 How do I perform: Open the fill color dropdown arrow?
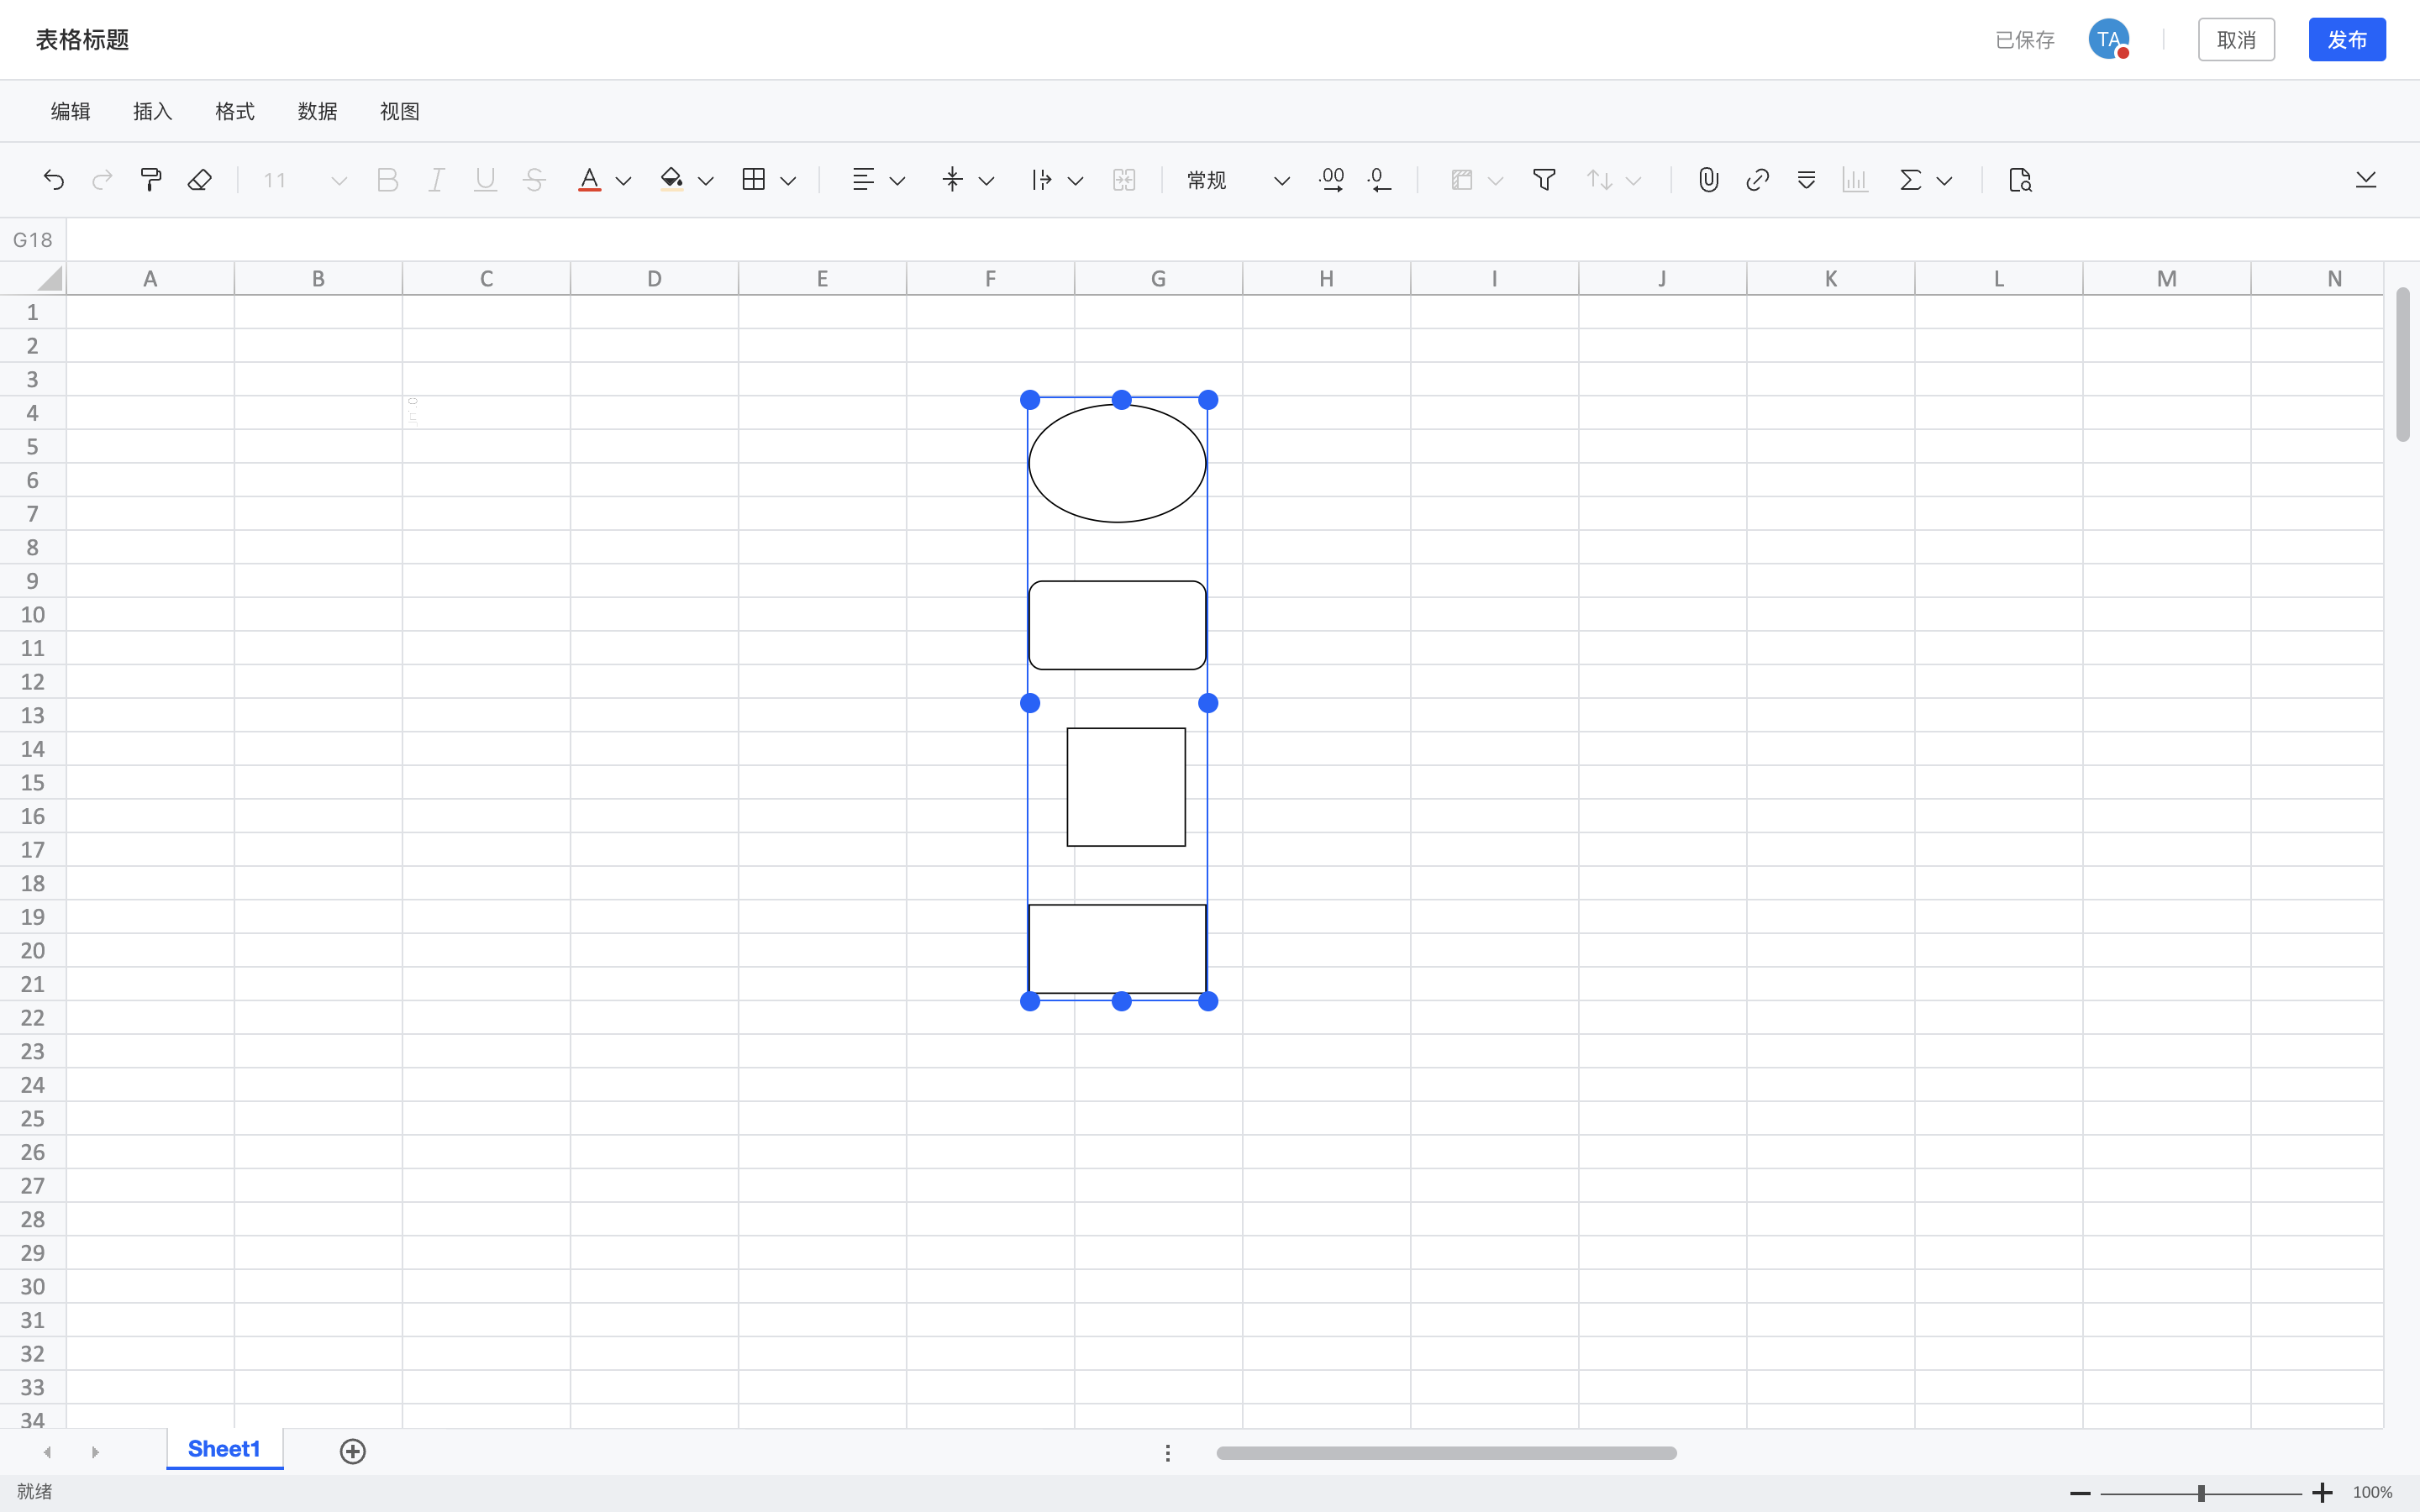(706, 181)
